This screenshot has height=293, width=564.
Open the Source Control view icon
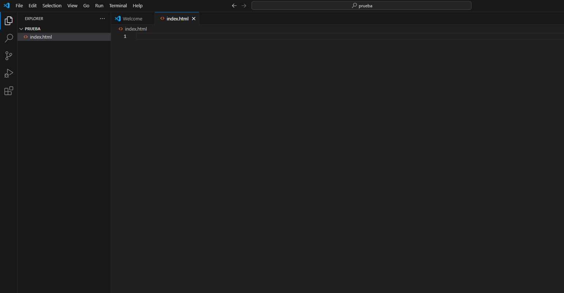click(x=9, y=56)
